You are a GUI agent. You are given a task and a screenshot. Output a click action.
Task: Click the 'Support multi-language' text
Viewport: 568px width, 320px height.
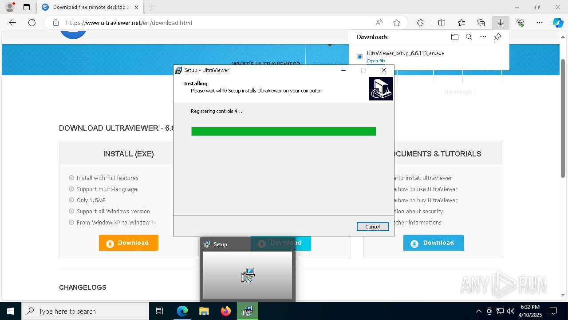click(107, 189)
